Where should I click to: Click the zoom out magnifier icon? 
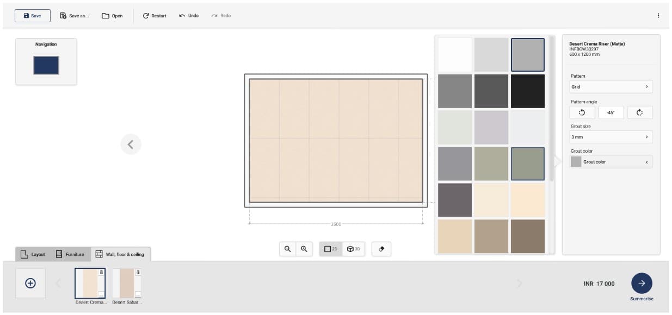click(288, 249)
